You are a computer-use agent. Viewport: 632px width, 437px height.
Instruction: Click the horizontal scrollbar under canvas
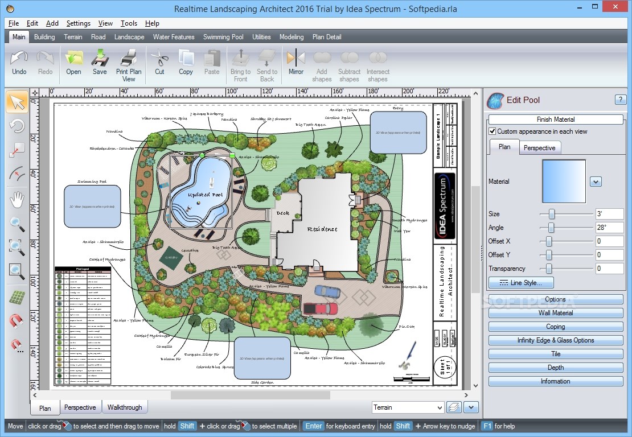pyautogui.click(x=251, y=395)
